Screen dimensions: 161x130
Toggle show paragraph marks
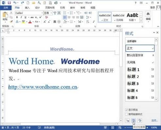94,22
